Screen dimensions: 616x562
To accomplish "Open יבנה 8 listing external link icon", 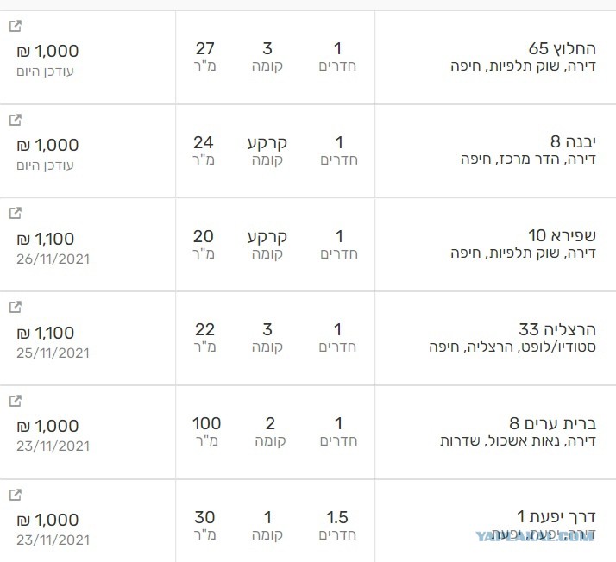I will point(15,120).
